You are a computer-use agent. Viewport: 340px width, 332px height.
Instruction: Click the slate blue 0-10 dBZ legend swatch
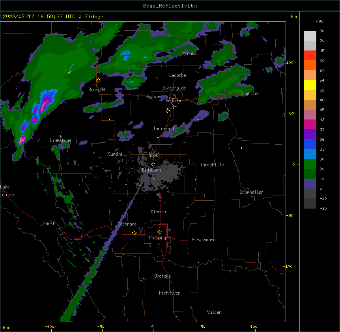(310, 184)
